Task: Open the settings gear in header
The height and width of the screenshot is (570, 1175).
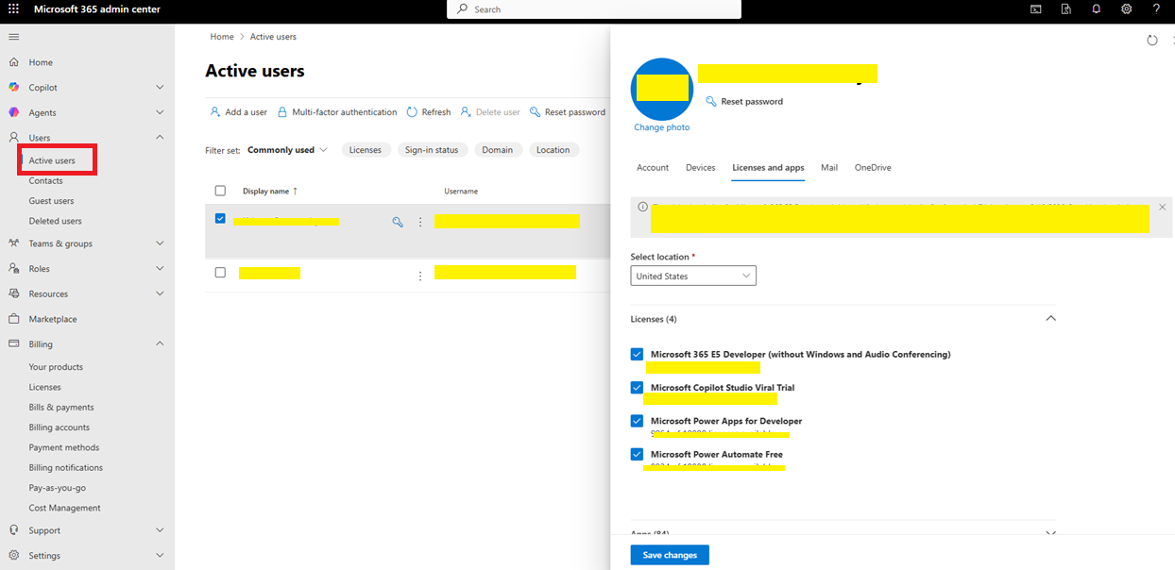Action: [1127, 9]
